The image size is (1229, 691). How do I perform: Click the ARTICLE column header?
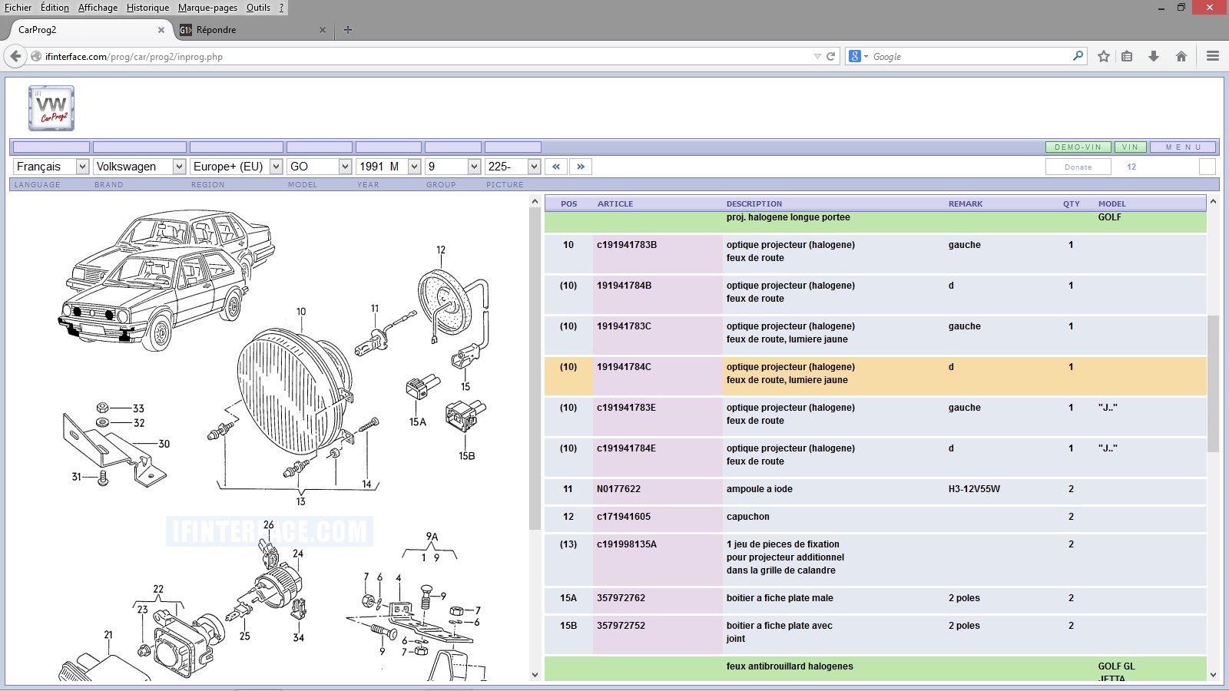pyautogui.click(x=615, y=204)
